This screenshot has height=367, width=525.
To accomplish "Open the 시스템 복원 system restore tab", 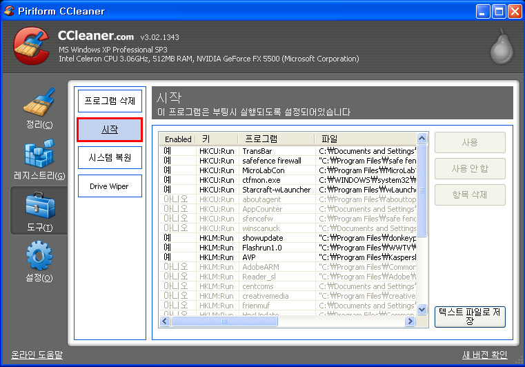I will (x=110, y=157).
